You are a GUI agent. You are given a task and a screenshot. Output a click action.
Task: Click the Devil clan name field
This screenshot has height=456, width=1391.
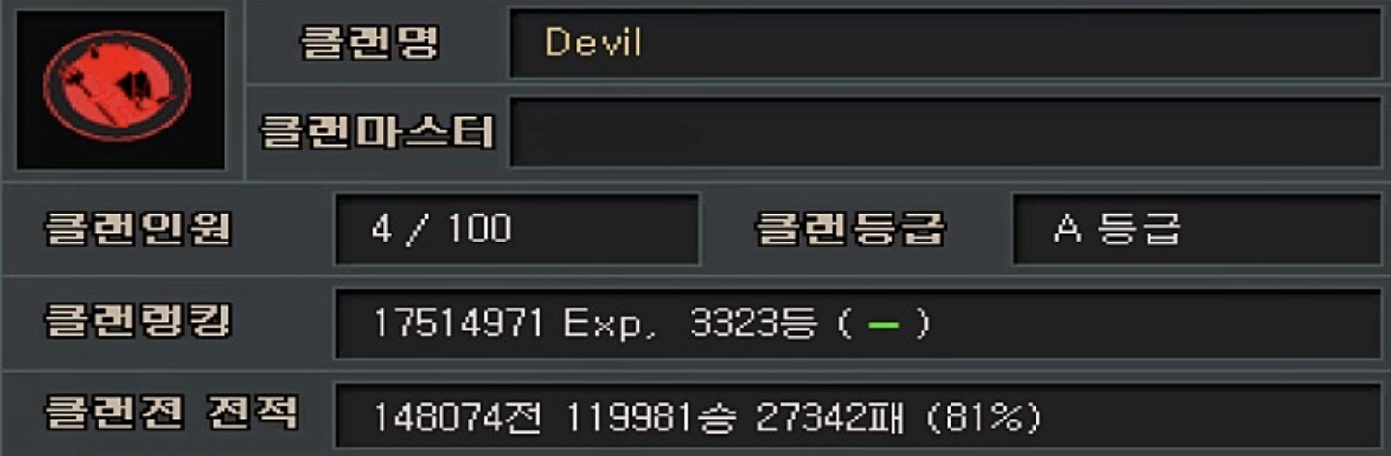point(945,43)
